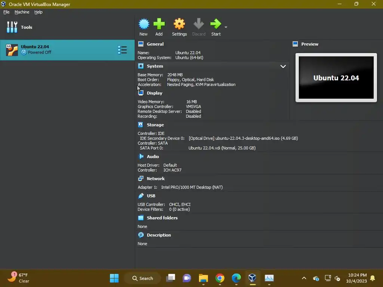This screenshot has height=287, width=383.
Task: Click the Powered Off status text
Action: pyautogui.click(x=40, y=52)
